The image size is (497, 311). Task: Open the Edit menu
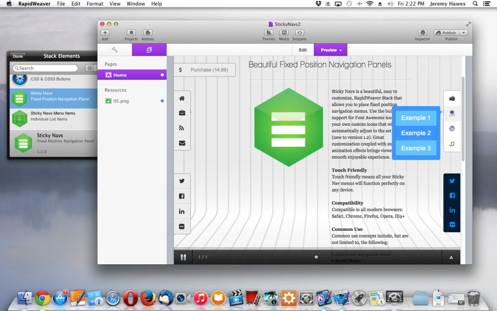tap(76, 4)
